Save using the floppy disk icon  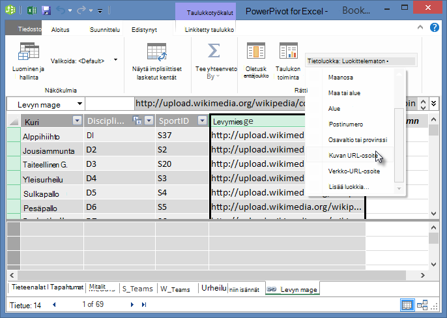pos(46,10)
